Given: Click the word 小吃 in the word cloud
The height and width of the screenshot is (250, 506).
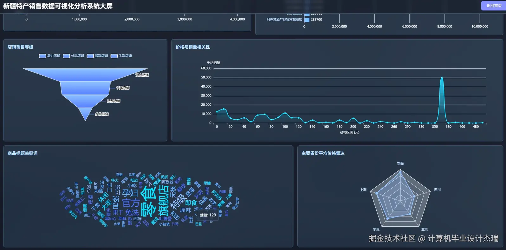Looking at the screenshot, I should [x=132, y=185].
